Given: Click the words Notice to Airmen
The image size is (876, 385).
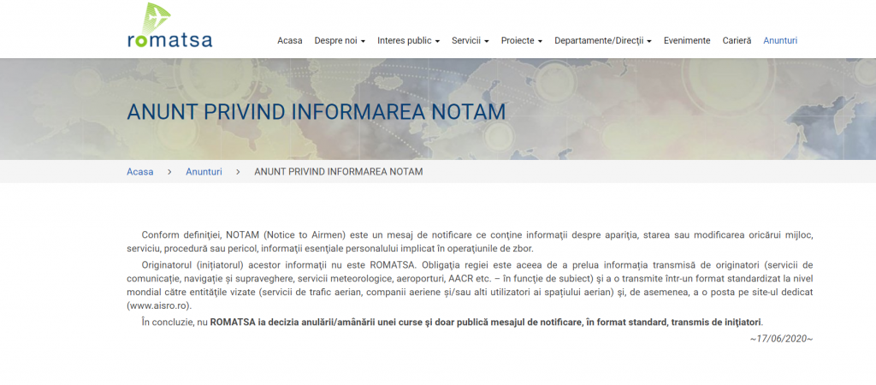Looking at the screenshot, I should point(304,234).
